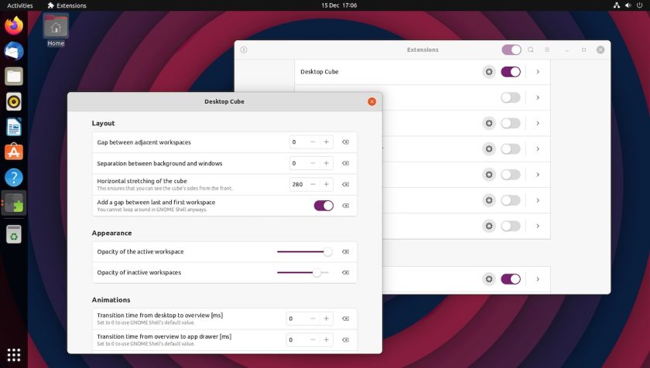The width and height of the screenshot is (650, 368).
Task: Click the search icon in Extensions header
Action: pos(531,49)
